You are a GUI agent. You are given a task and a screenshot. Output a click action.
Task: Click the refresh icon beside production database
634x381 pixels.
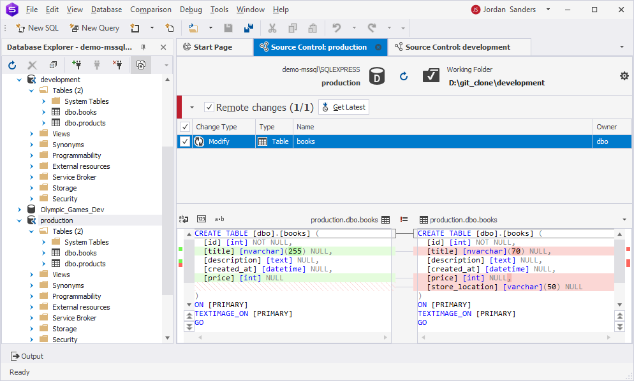[x=404, y=76]
